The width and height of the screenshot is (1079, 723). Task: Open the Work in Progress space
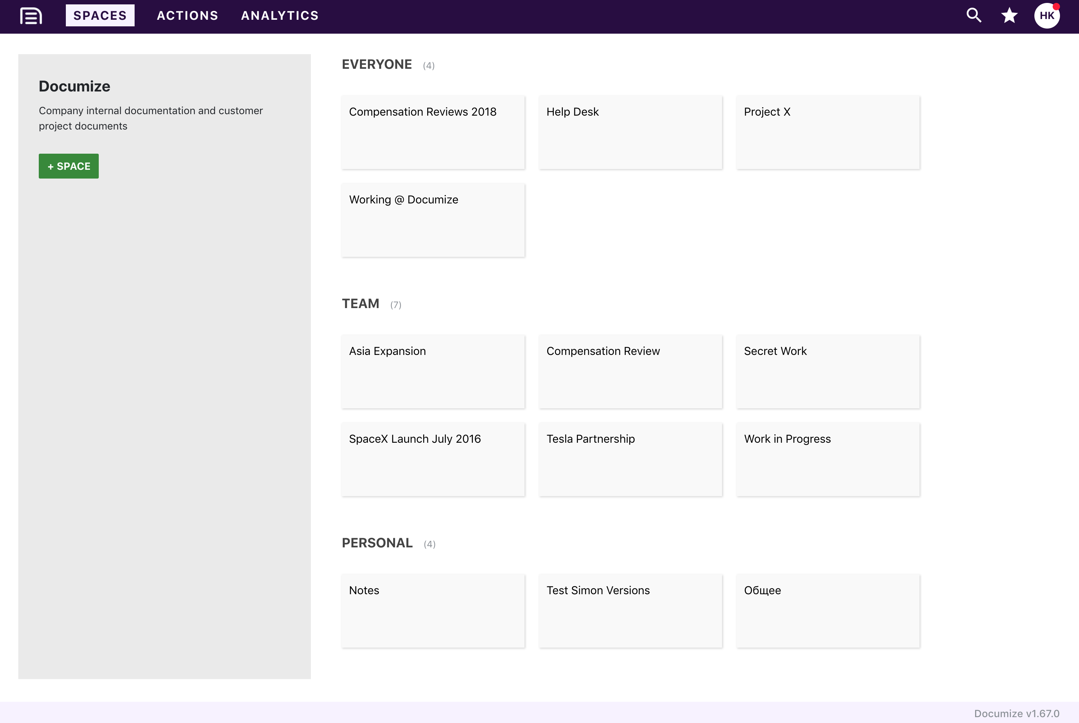(x=828, y=459)
